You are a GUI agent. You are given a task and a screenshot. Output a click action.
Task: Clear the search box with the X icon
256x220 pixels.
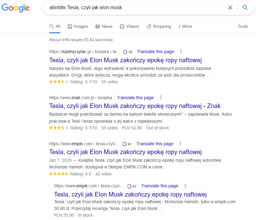230,8
